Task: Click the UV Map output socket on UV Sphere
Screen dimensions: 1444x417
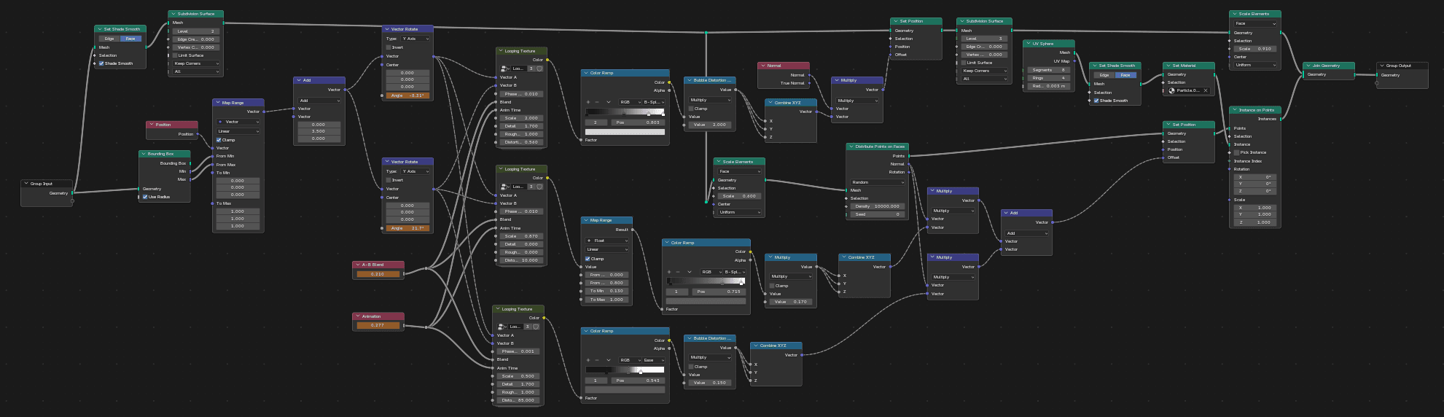Action: coord(1074,61)
